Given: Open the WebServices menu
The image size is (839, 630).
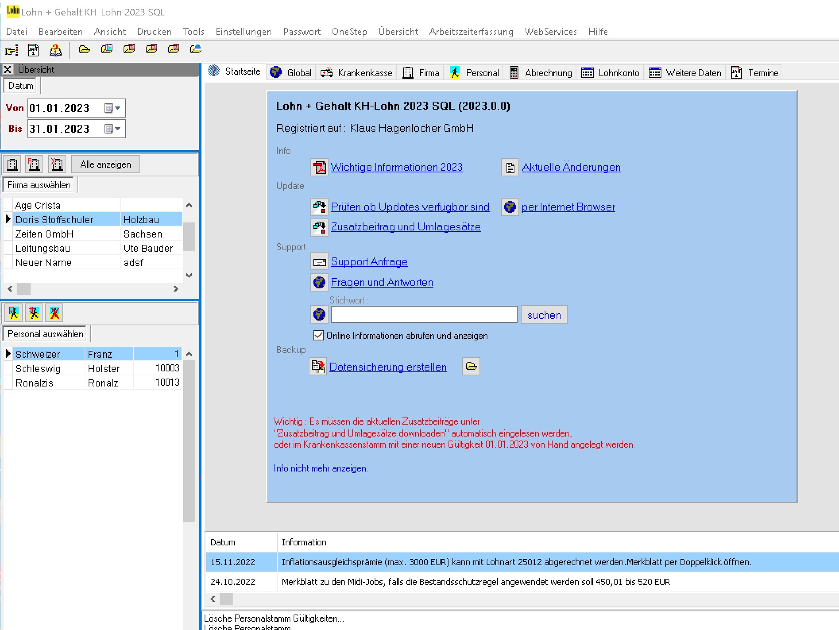Looking at the screenshot, I should (551, 31).
